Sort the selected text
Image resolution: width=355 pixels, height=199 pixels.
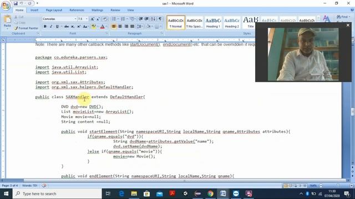pos(153,19)
